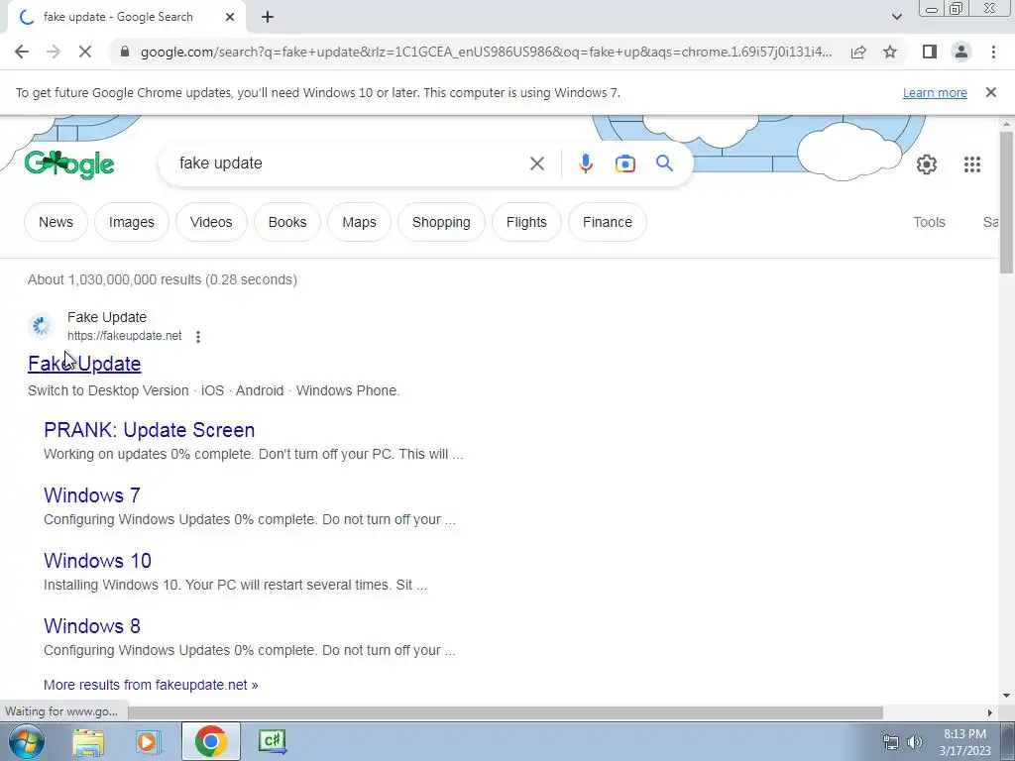This screenshot has height=761, width=1015.
Task: Open the three-dot menu beside fakeupdate.net
Action: [198, 337]
